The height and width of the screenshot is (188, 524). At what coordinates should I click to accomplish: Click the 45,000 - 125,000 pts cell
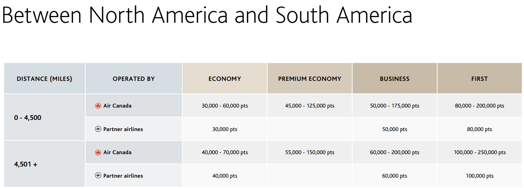pyautogui.click(x=309, y=106)
